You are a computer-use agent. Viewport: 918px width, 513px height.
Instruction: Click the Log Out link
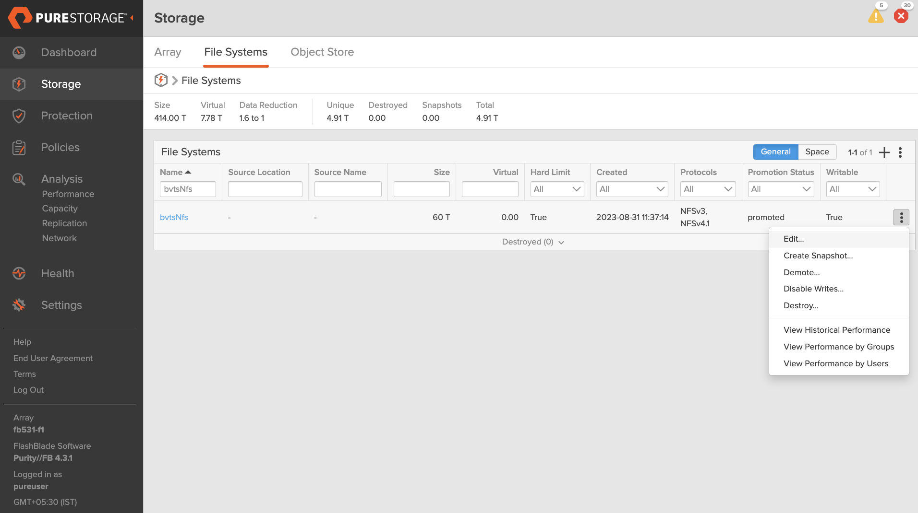[28, 390]
